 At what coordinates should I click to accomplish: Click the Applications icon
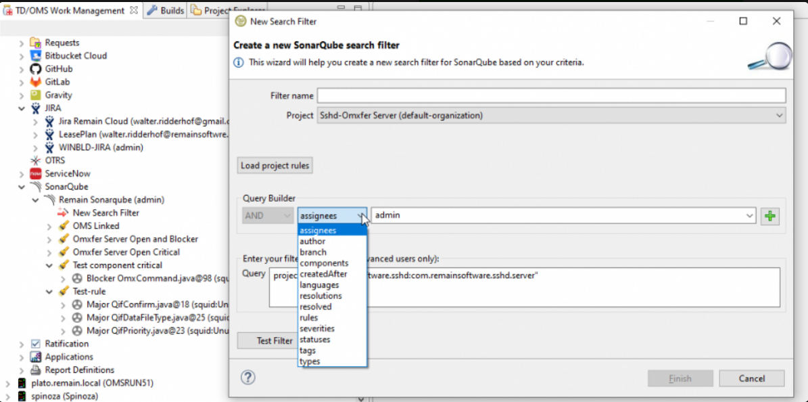click(x=36, y=357)
